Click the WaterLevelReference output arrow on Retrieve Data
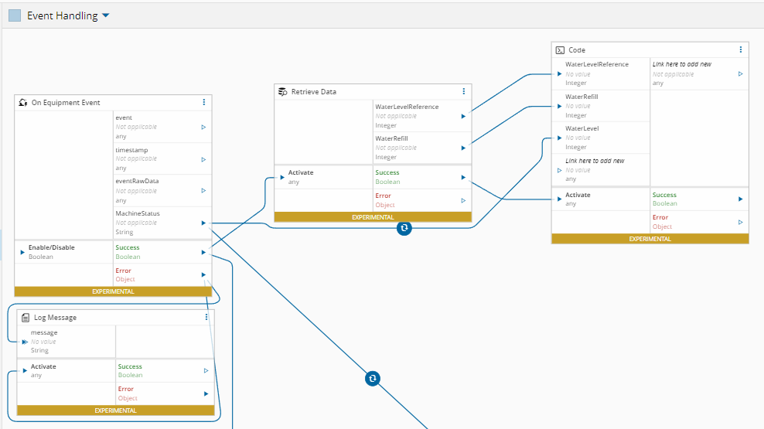This screenshot has height=429, width=764. pos(463,116)
